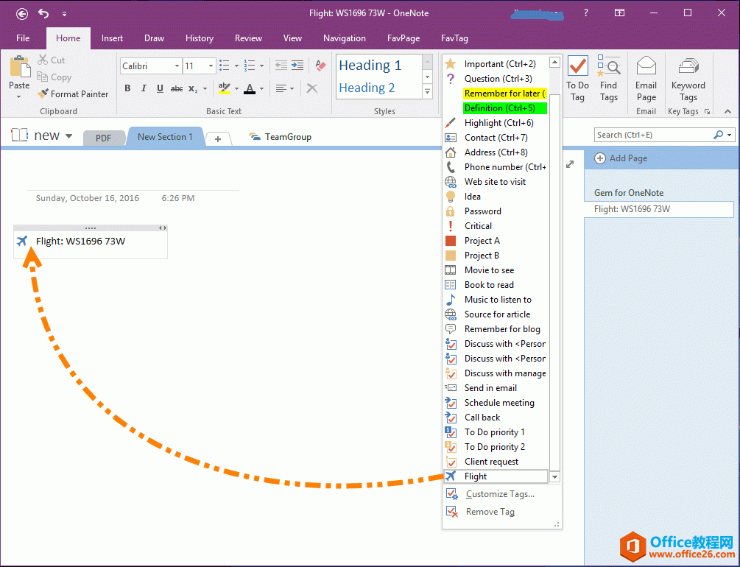Switch to the Draw ribbon tab
740x567 pixels.
point(154,38)
